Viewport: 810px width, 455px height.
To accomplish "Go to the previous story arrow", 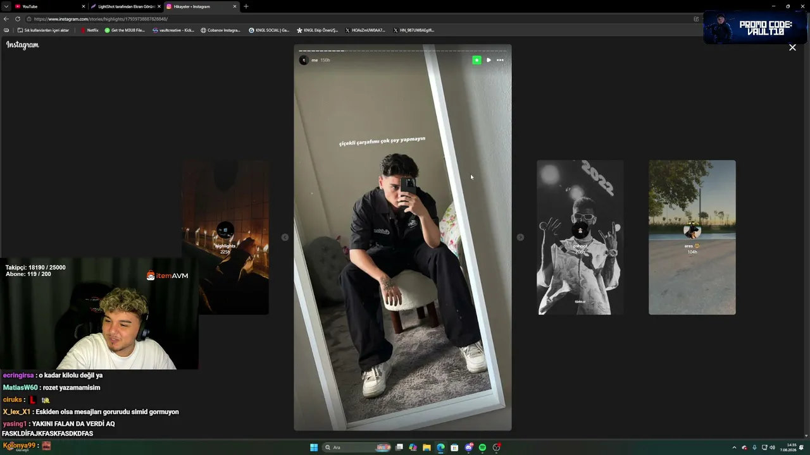I will click(285, 237).
